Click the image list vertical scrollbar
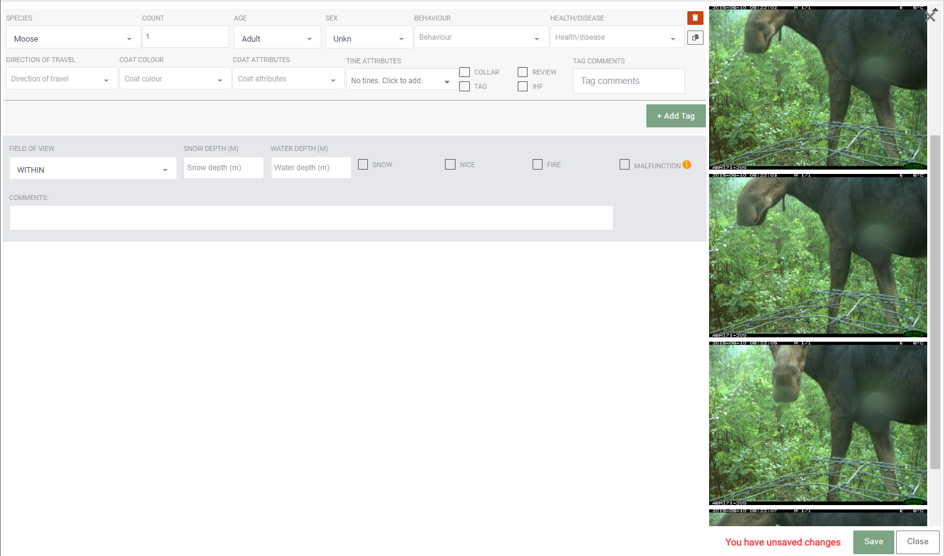Viewport: 944px width, 556px height. 935,301
